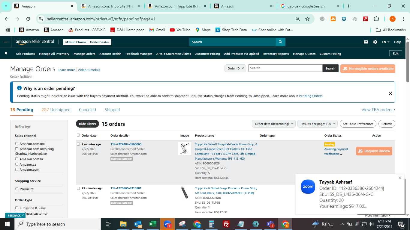
Task: Open FileZilla from the taskbar
Action: click(x=226, y=224)
